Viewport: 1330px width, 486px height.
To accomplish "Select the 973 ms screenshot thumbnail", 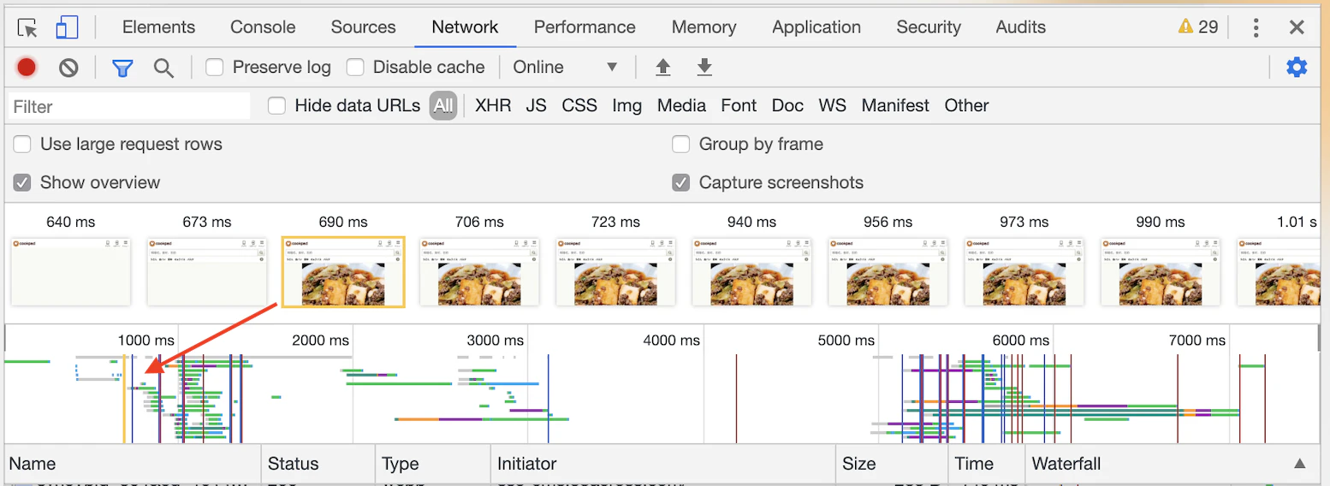I will [x=1024, y=271].
